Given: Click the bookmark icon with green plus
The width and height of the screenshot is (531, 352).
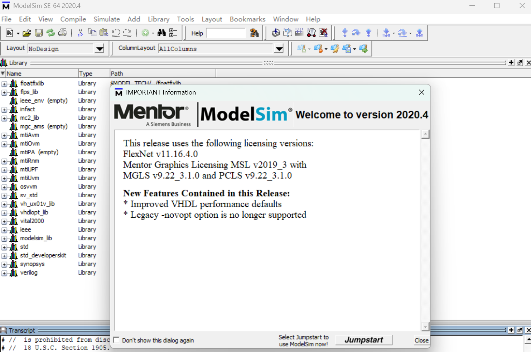Looking at the screenshot, I should pos(301,49).
